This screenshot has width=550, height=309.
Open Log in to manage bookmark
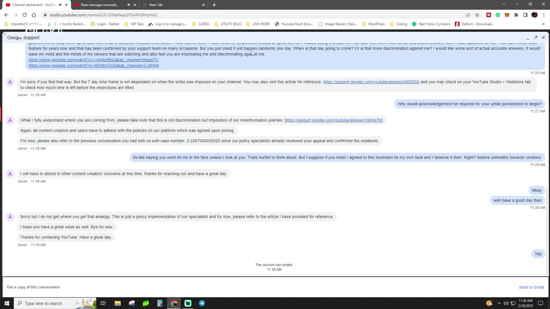[x=168, y=24]
